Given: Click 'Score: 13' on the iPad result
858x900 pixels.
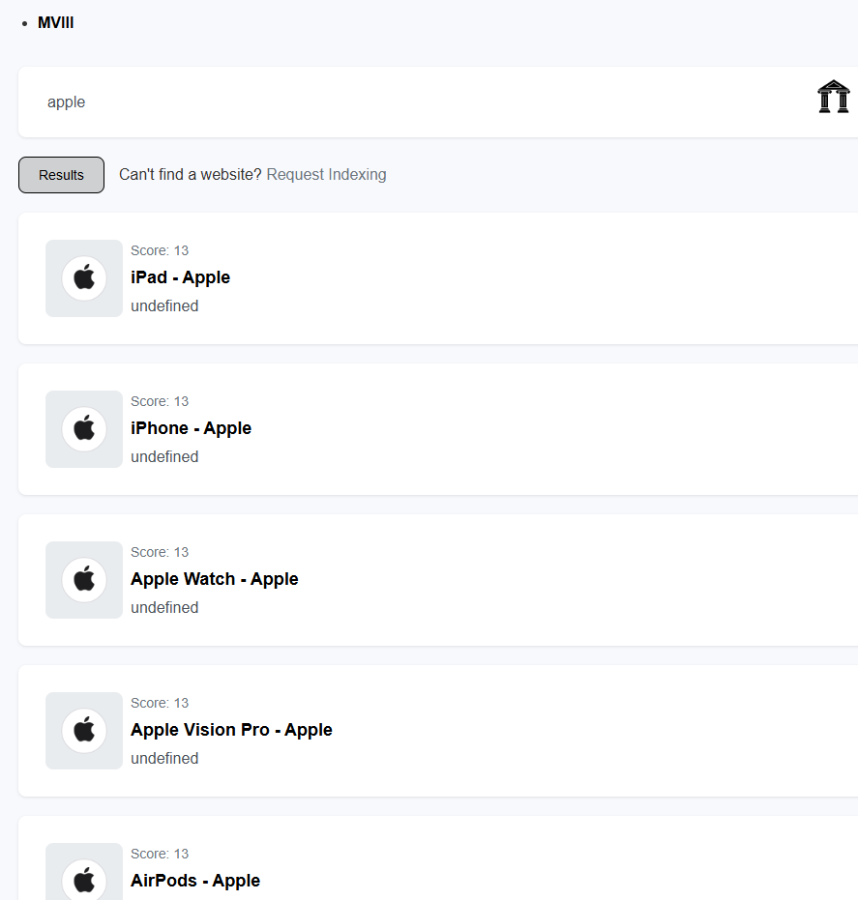Looking at the screenshot, I should pyautogui.click(x=160, y=250).
